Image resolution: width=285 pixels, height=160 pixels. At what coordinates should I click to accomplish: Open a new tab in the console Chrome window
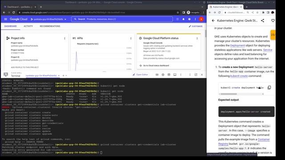pyautogui.click(x=41, y=7)
